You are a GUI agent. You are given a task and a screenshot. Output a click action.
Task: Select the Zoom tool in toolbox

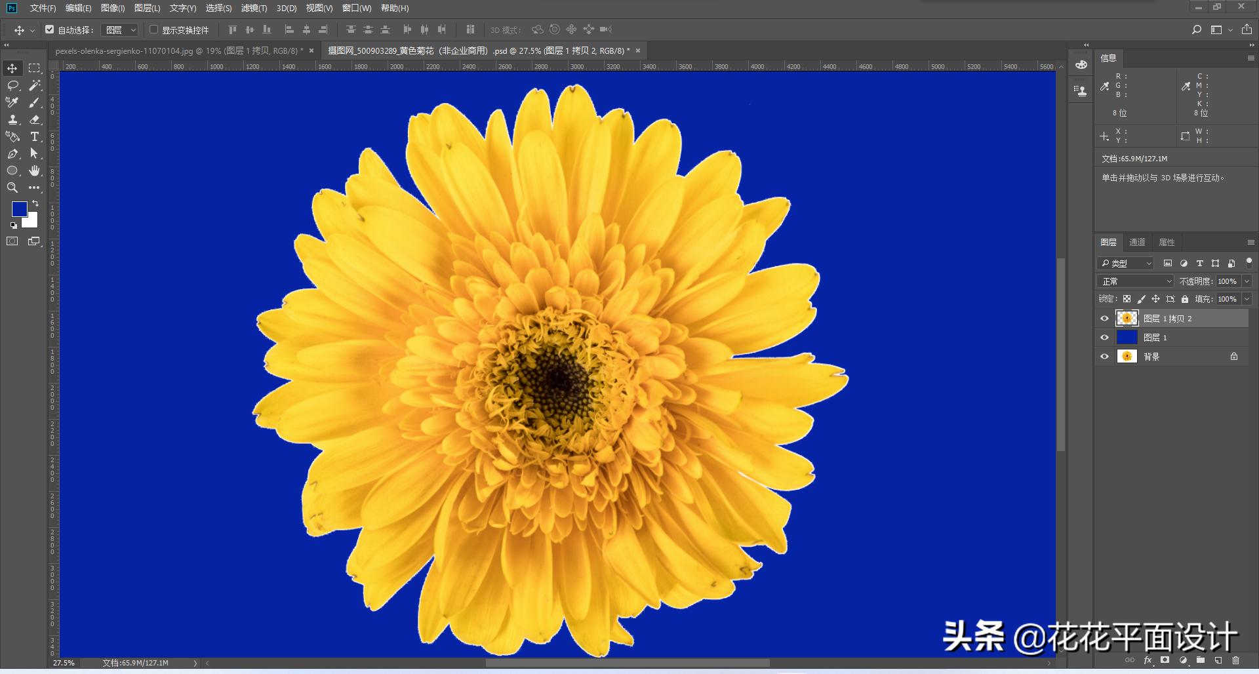(x=12, y=188)
